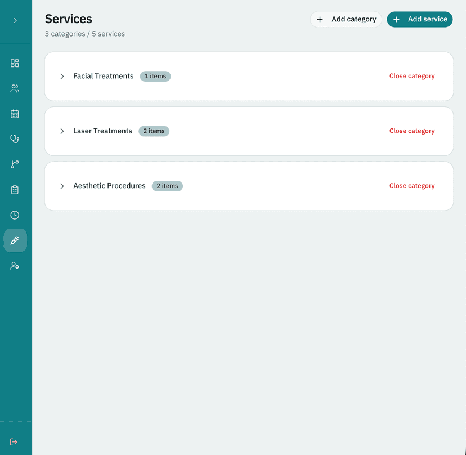Open the branch/workflow sidebar icon
This screenshot has height=455, width=466.
point(15,164)
